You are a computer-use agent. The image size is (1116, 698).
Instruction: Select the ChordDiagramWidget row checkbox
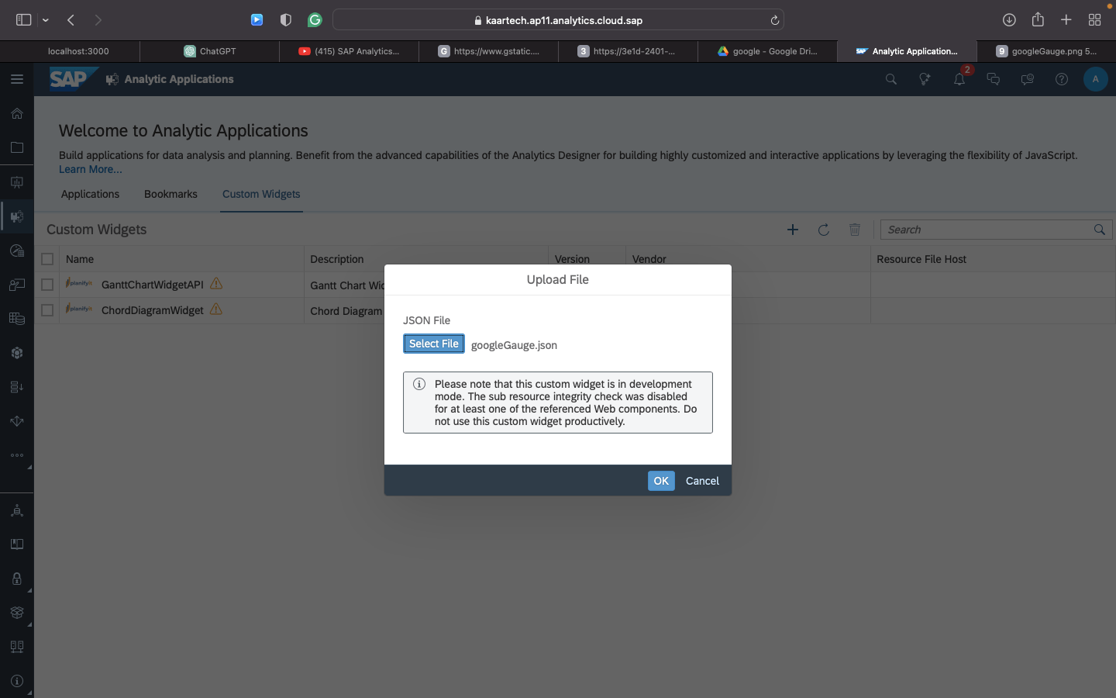(47, 310)
